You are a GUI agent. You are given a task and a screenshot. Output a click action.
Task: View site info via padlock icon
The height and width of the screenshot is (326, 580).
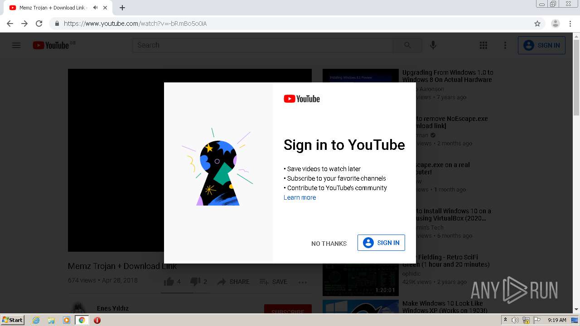point(57,24)
